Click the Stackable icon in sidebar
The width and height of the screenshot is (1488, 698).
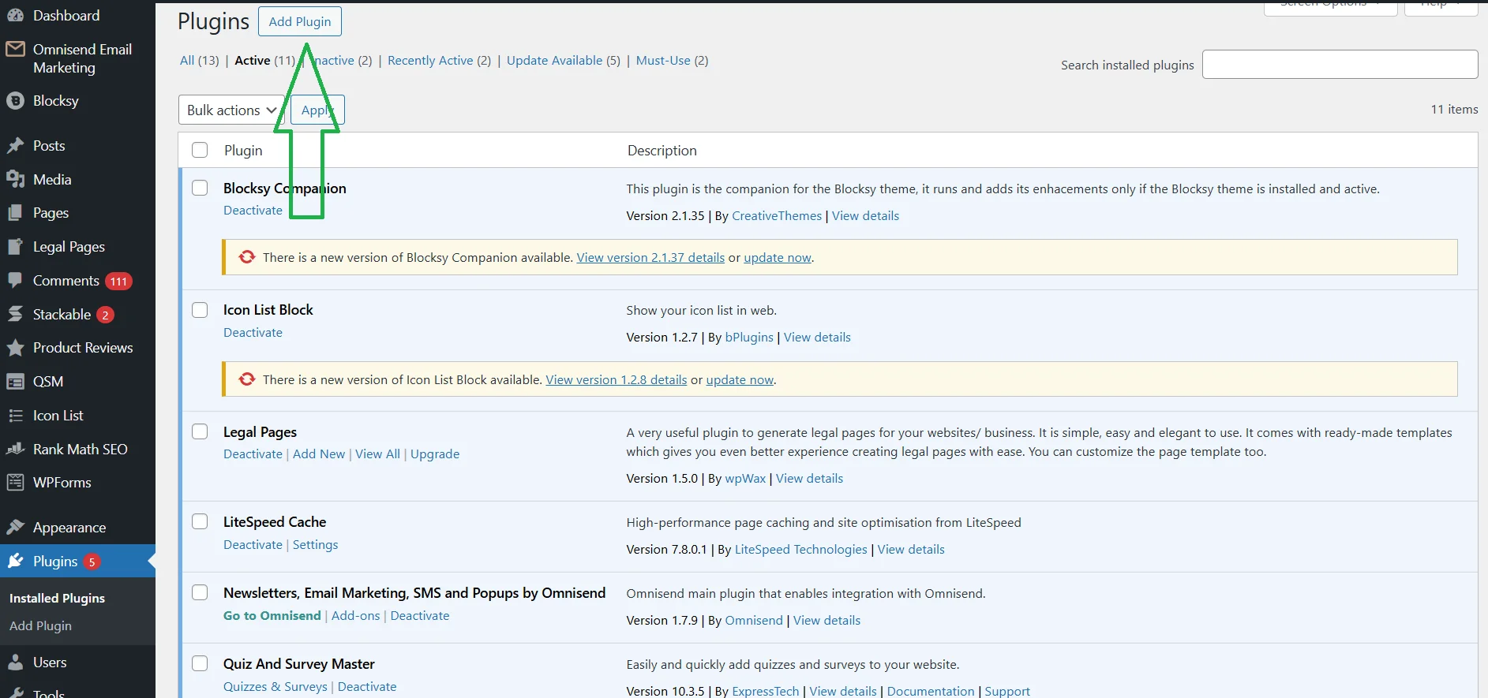(15, 315)
